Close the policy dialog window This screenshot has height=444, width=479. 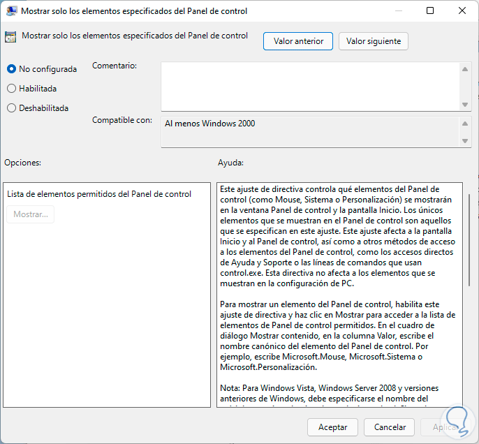tap(462, 10)
